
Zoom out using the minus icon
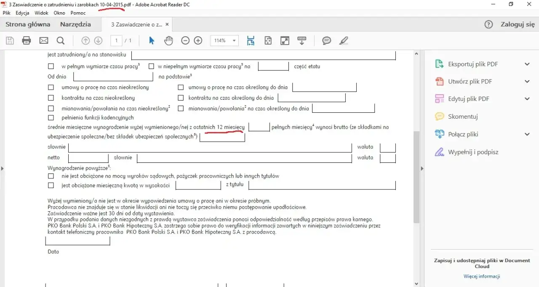pos(185,40)
